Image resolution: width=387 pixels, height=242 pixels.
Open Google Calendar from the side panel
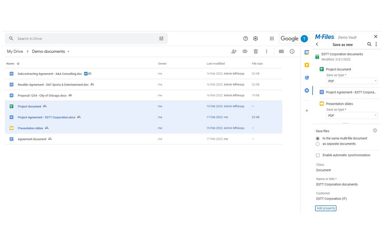tap(307, 52)
